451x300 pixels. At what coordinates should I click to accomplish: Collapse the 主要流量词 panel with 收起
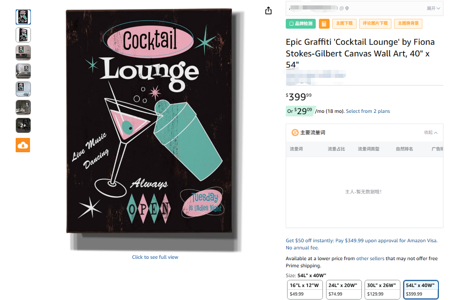pyautogui.click(x=431, y=133)
